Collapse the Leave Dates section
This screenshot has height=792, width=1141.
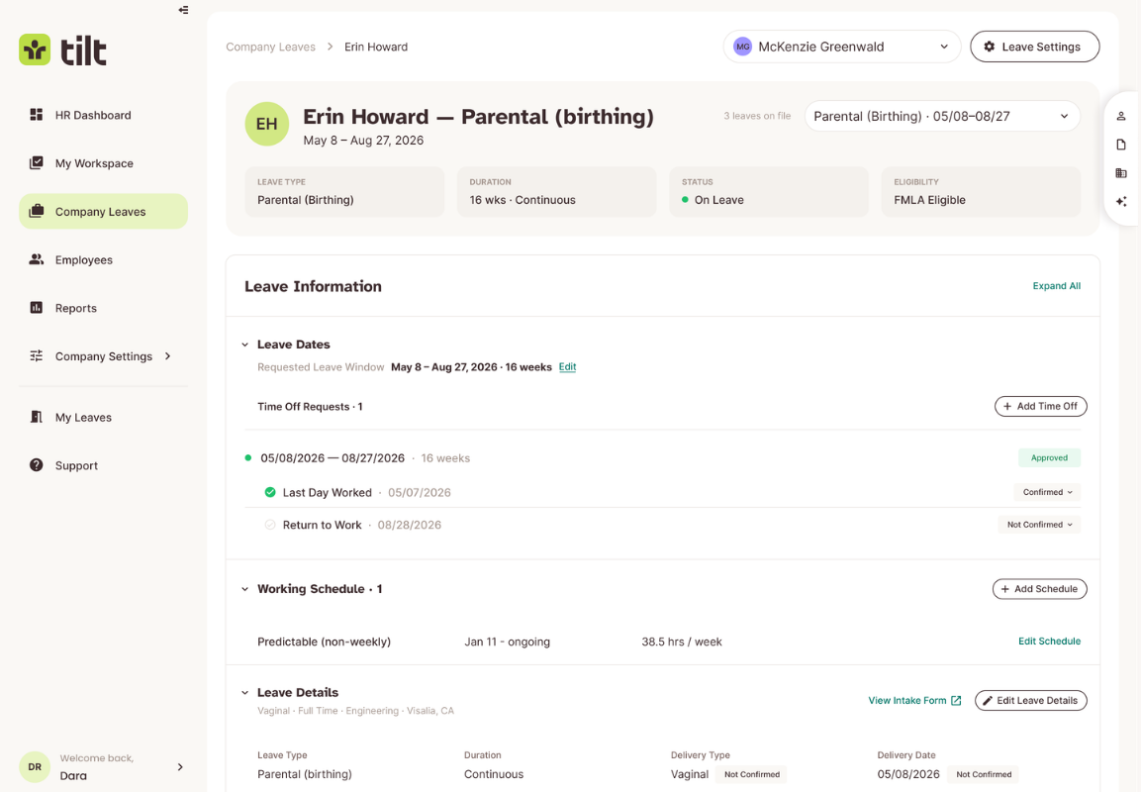[x=245, y=345]
